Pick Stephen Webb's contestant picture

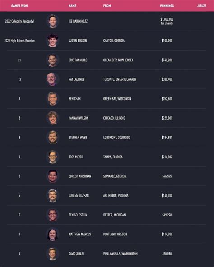click(52, 138)
